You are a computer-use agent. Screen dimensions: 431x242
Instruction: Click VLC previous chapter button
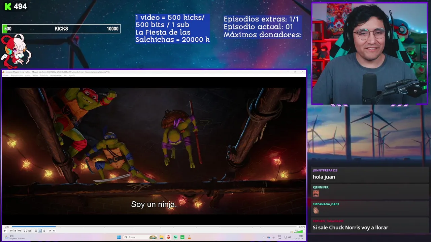click(x=50, y=231)
